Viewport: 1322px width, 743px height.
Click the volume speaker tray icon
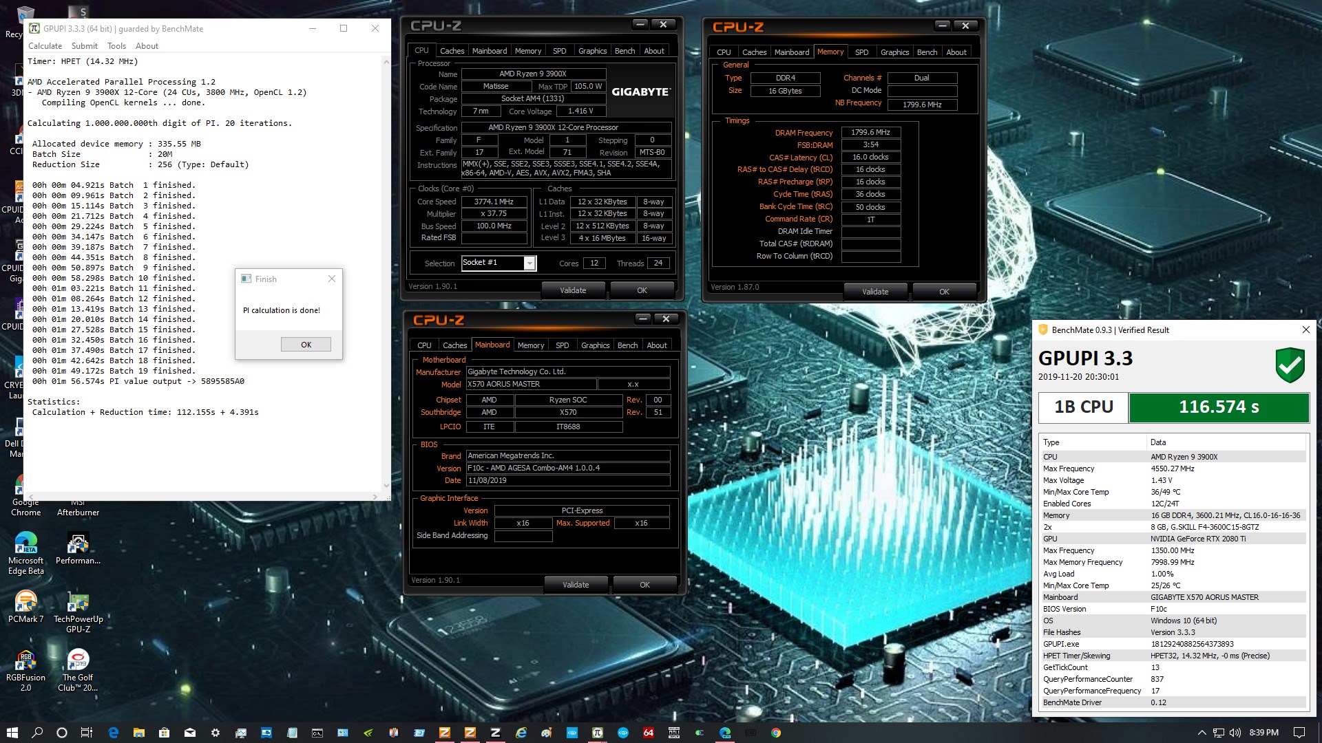click(x=1235, y=733)
